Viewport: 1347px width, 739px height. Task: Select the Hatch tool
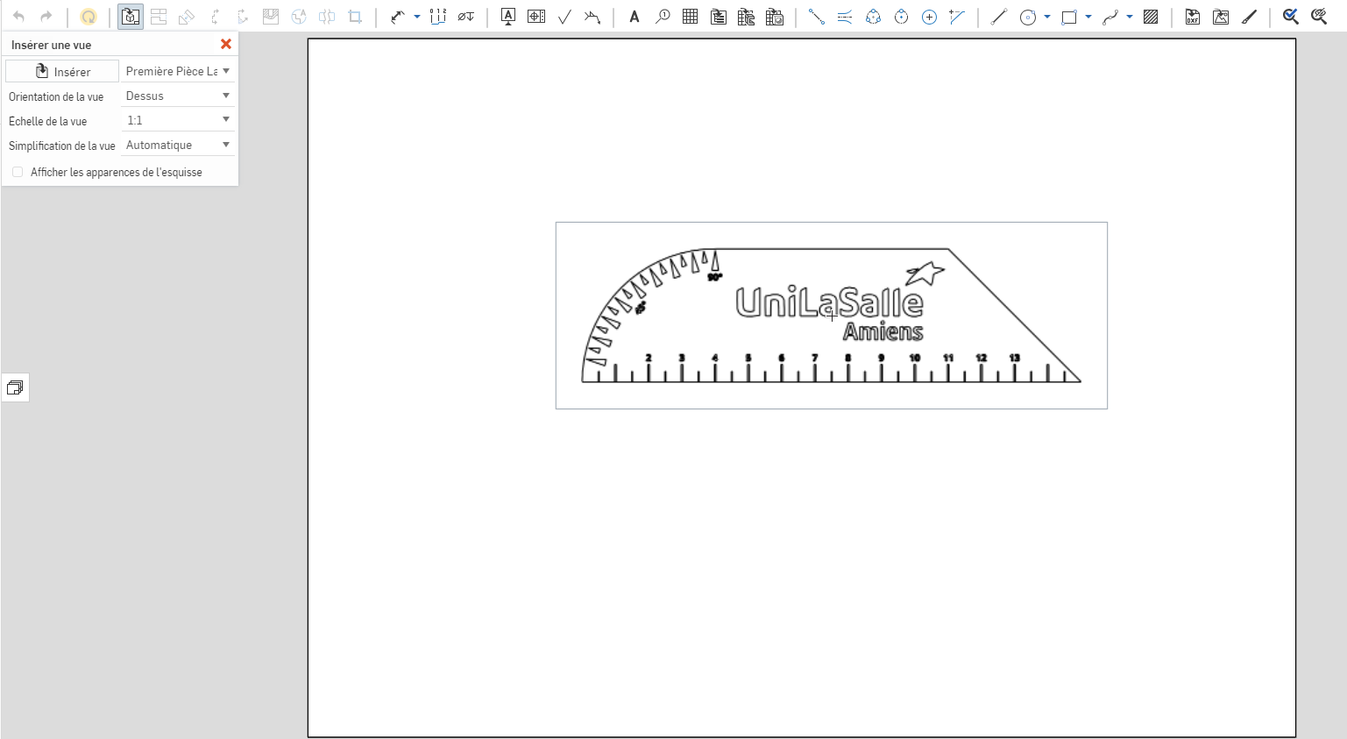pyautogui.click(x=1152, y=17)
